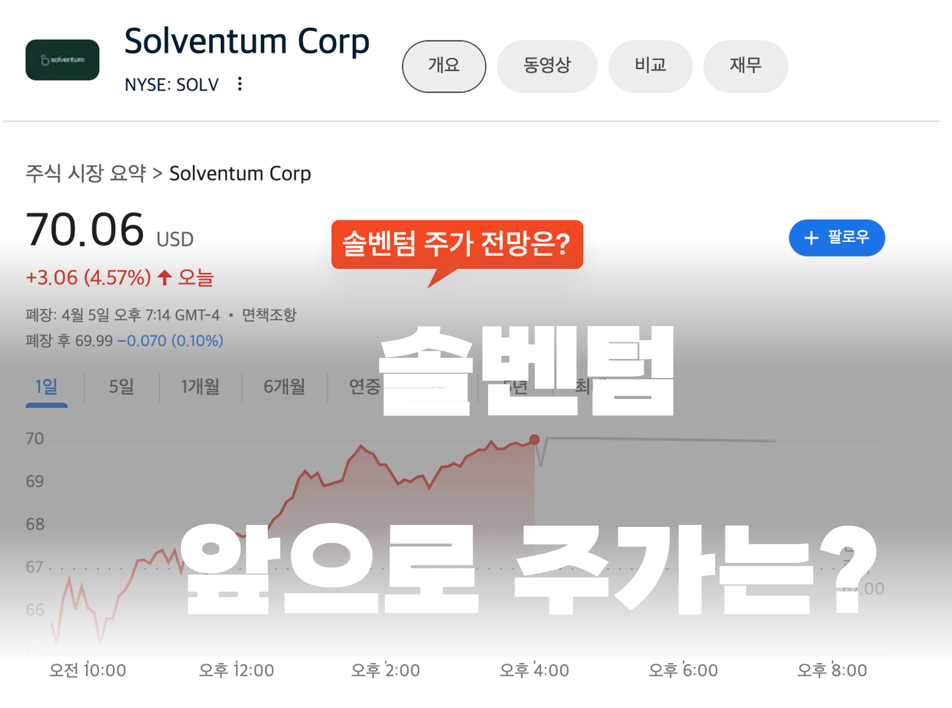The height and width of the screenshot is (708, 952).
Task: Click the 솔벤텀 주가 전망은? speech bubble
Action: click(457, 244)
